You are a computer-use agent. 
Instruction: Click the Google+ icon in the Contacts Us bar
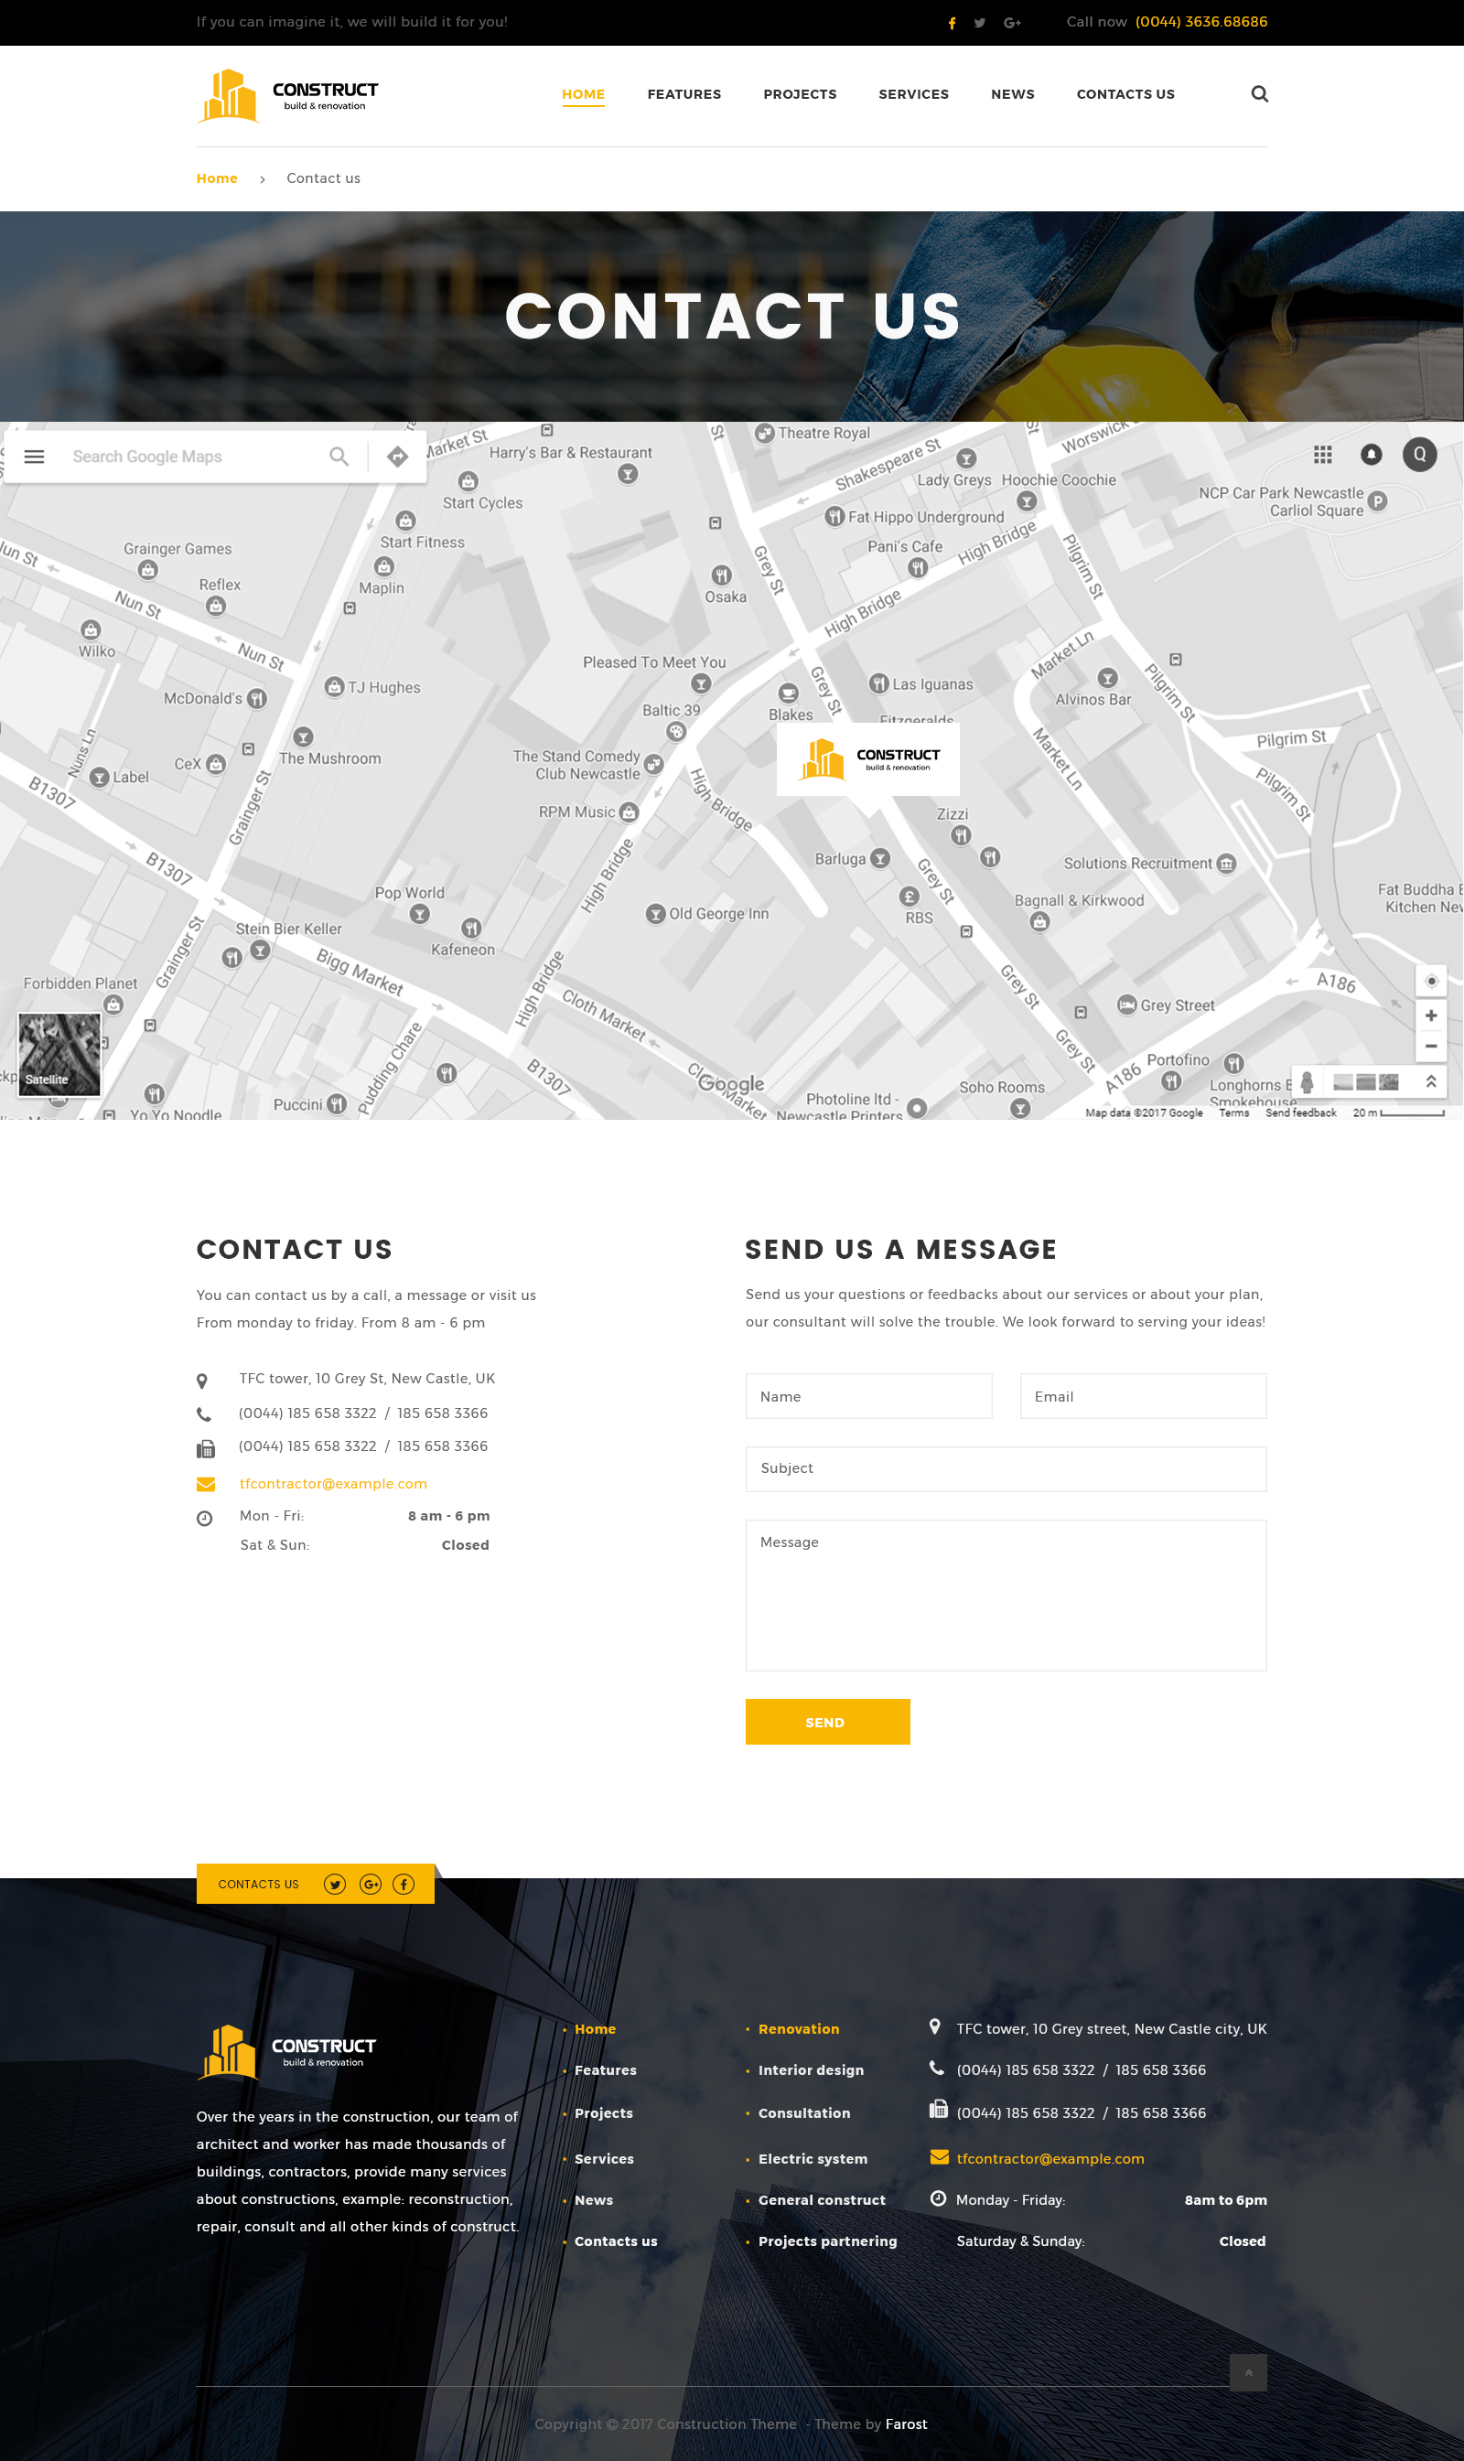[x=370, y=1884]
